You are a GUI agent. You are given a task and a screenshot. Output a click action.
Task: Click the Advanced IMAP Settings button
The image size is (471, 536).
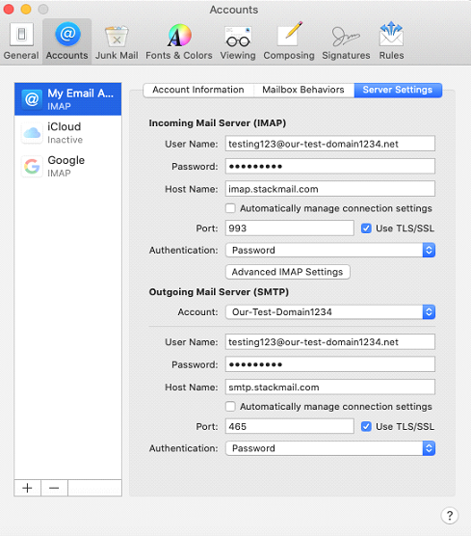(x=288, y=272)
